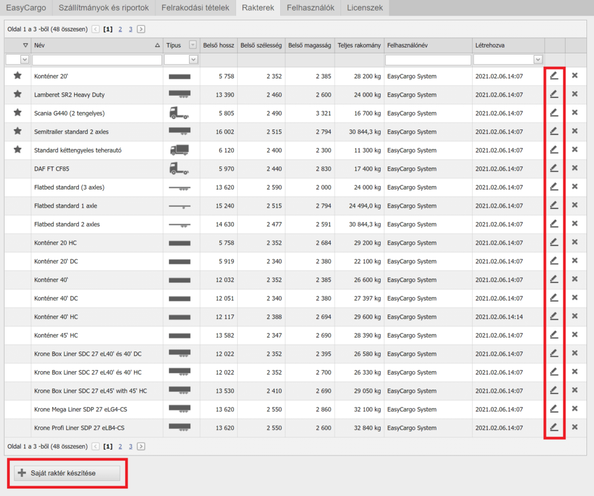Delete the Krone Box Liner SDC 27 eL45' row
This screenshot has width=594, height=496.
[575, 390]
